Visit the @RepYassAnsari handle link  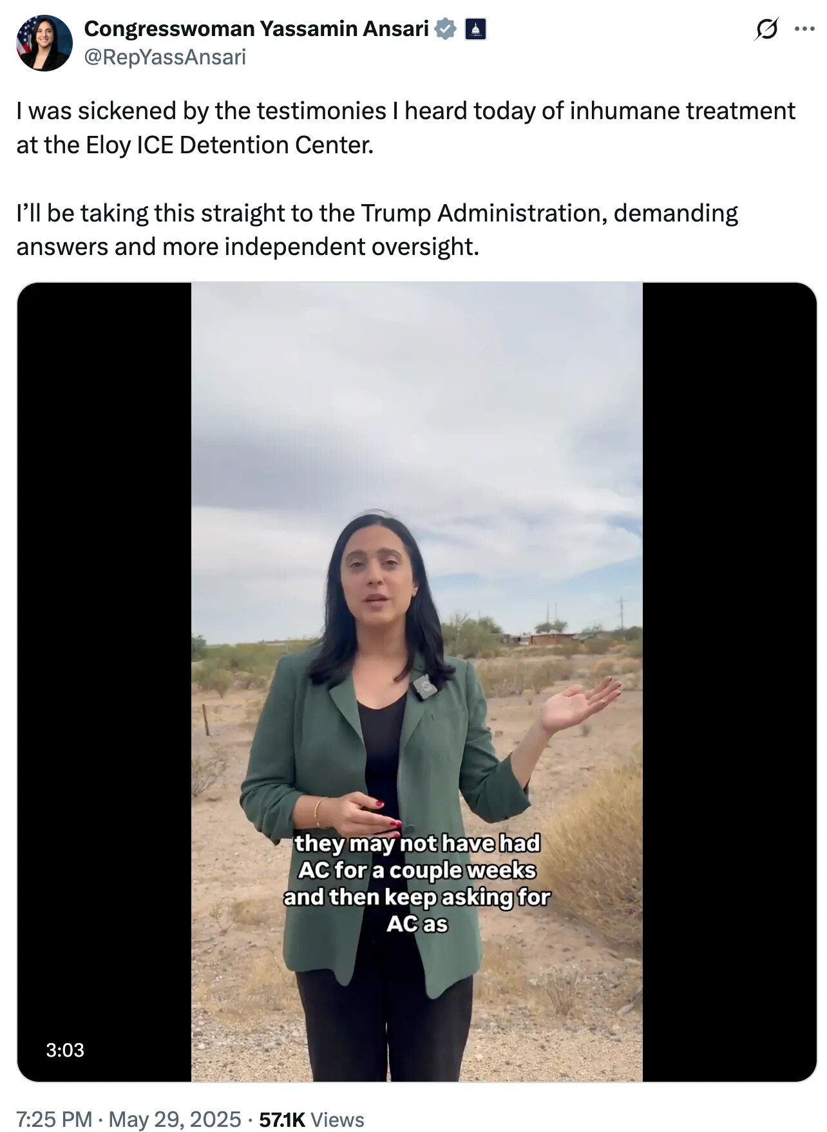(x=165, y=57)
